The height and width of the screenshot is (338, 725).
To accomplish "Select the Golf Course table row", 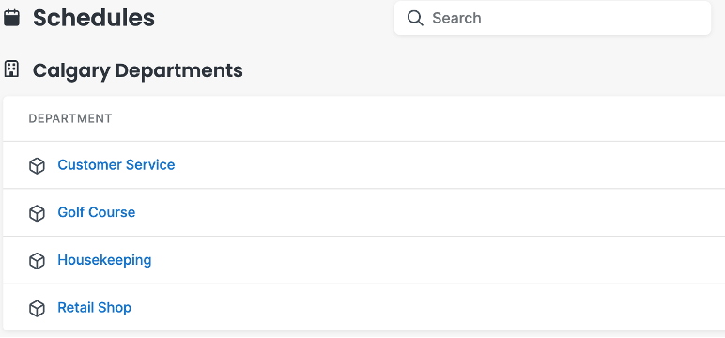I will pos(363,213).
